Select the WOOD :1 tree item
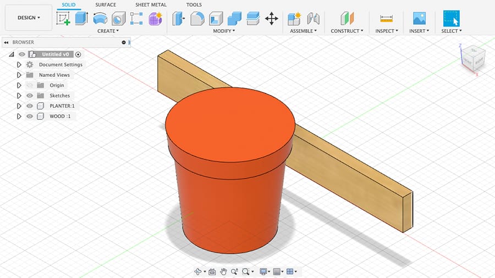The height and width of the screenshot is (278, 495). [60, 116]
